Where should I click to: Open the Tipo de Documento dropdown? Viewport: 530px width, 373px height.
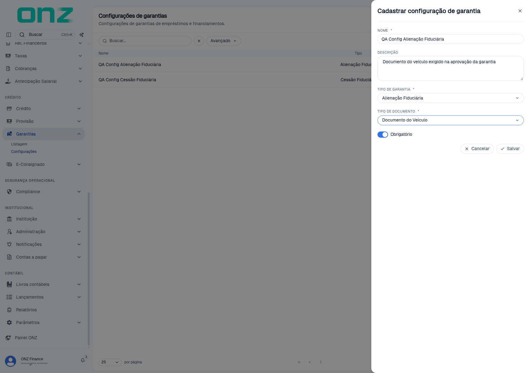click(450, 120)
